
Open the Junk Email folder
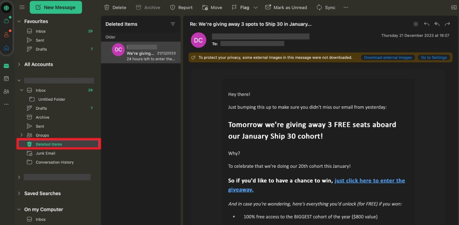pos(45,153)
